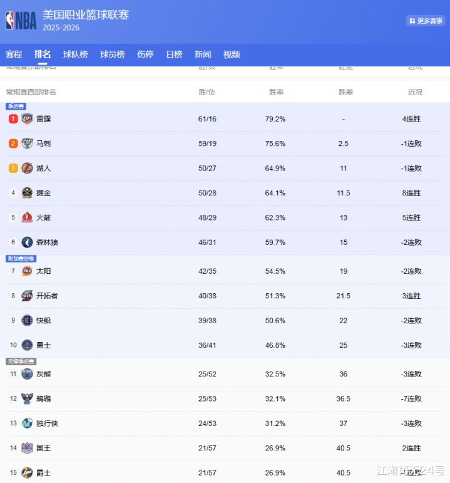Click the Jazz (爵士) team logo
Image resolution: width=450 pixels, height=483 pixels.
27,472
